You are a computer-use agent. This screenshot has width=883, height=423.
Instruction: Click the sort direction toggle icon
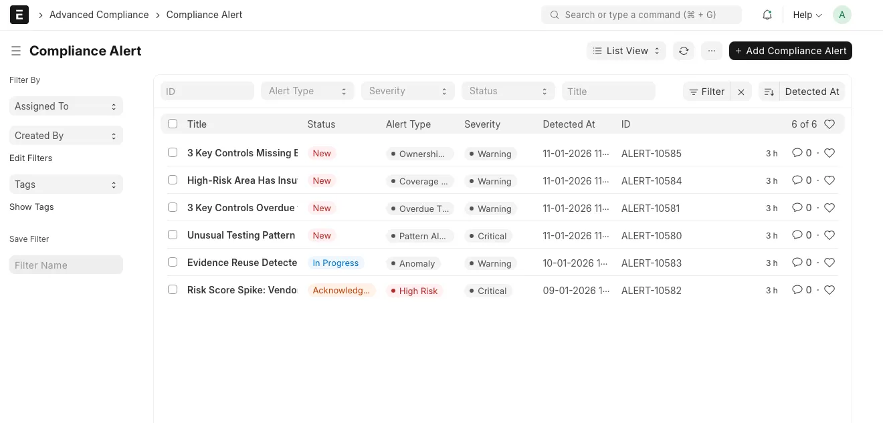point(769,92)
